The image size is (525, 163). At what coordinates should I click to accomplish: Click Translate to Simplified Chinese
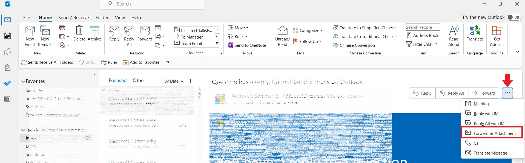click(x=364, y=28)
